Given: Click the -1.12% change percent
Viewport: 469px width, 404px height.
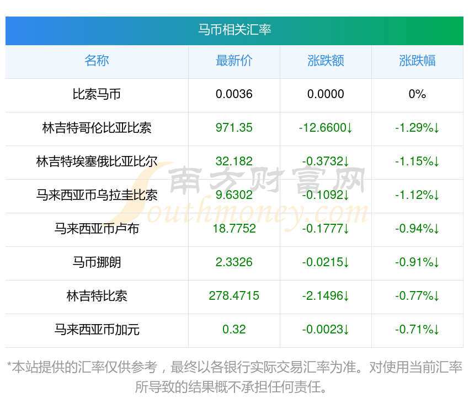Looking at the screenshot, I should 417,195.
